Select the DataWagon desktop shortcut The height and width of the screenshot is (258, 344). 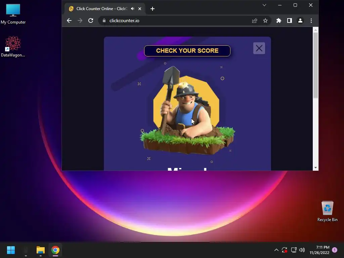[x=13, y=46]
